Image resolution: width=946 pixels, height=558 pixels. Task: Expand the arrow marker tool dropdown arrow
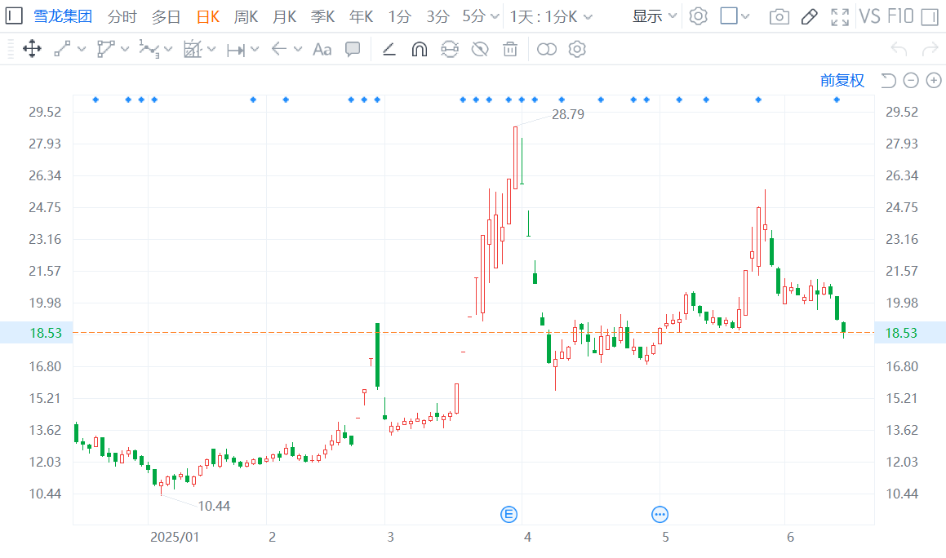298,50
